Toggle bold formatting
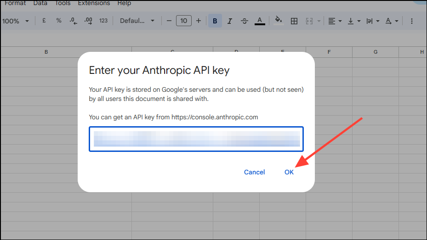The image size is (427, 240). [x=215, y=21]
